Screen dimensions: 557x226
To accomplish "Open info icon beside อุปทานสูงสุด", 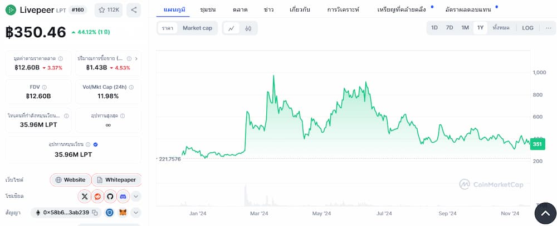I will [123, 116].
